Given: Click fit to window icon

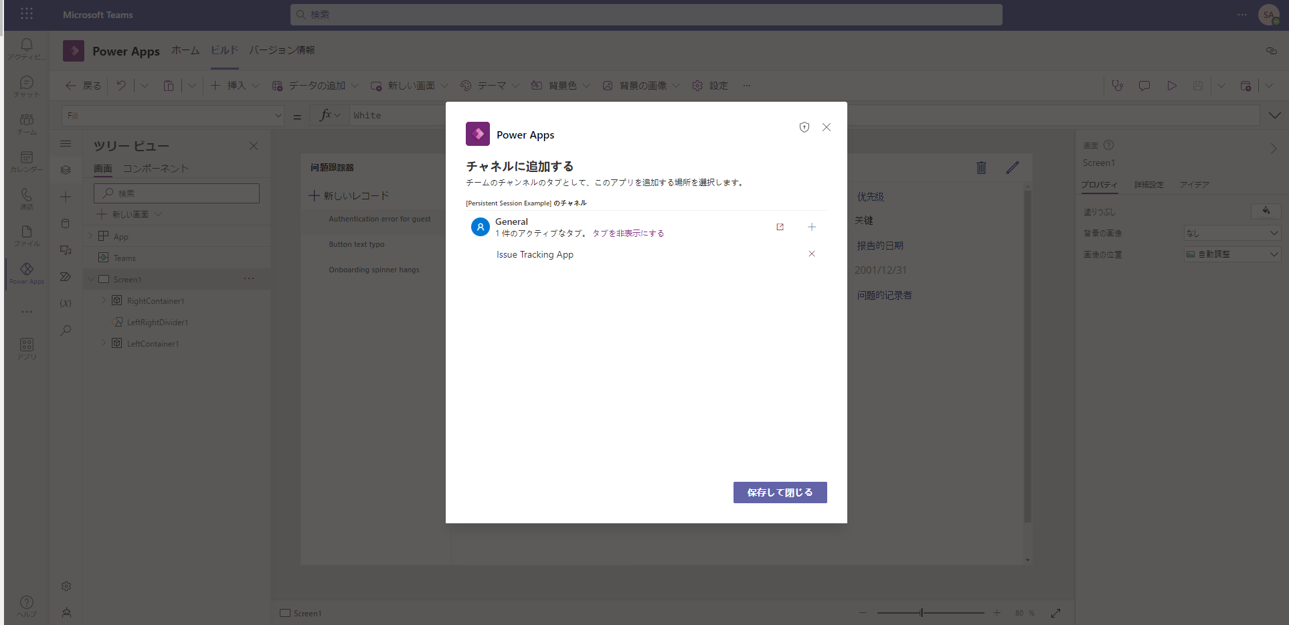Looking at the screenshot, I should point(1055,613).
